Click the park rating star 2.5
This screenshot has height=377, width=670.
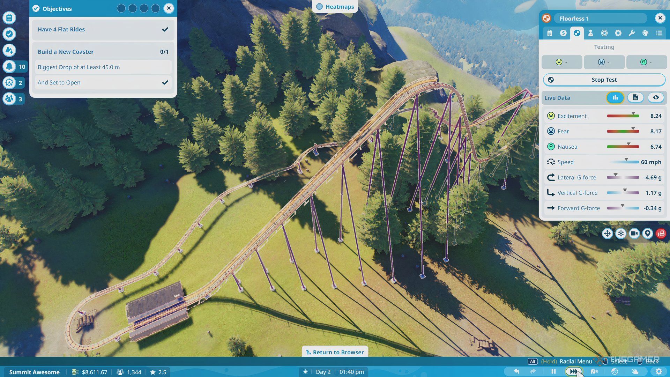tap(158, 372)
